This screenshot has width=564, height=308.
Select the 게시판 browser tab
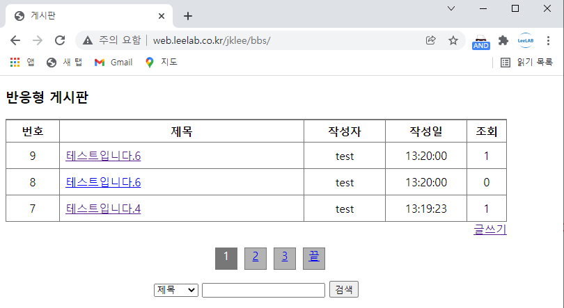[84, 16]
